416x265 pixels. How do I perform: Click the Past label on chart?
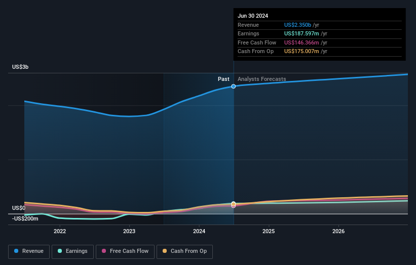click(x=223, y=79)
